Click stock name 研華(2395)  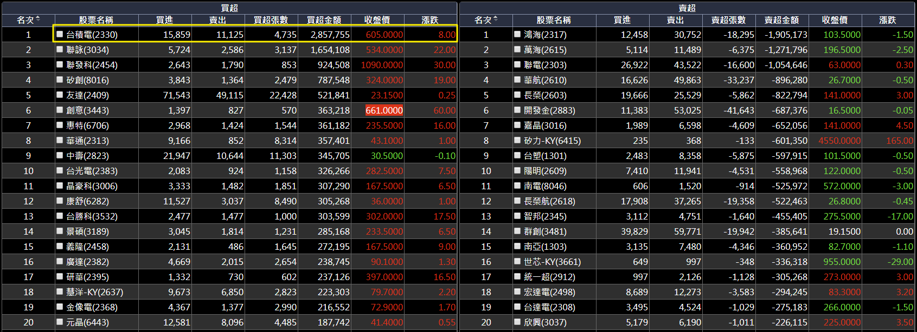pos(87,277)
